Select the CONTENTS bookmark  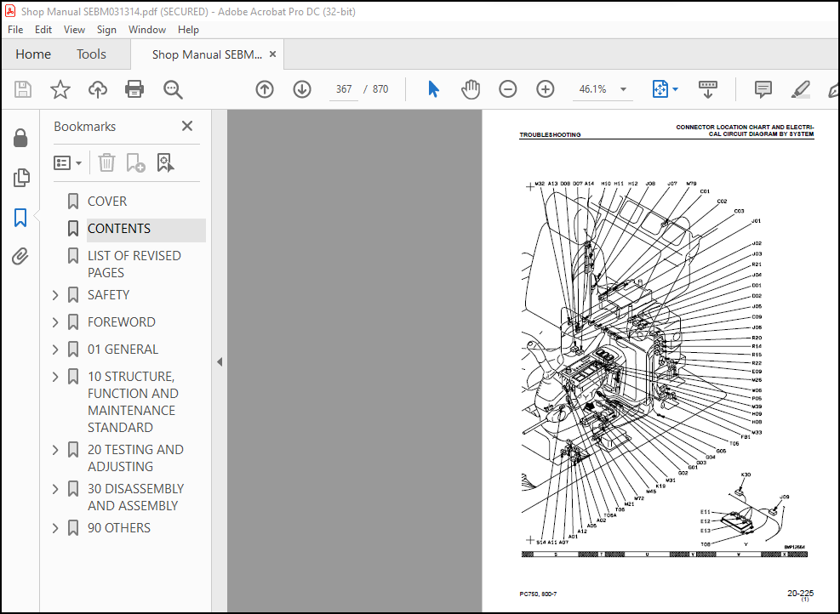click(119, 229)
